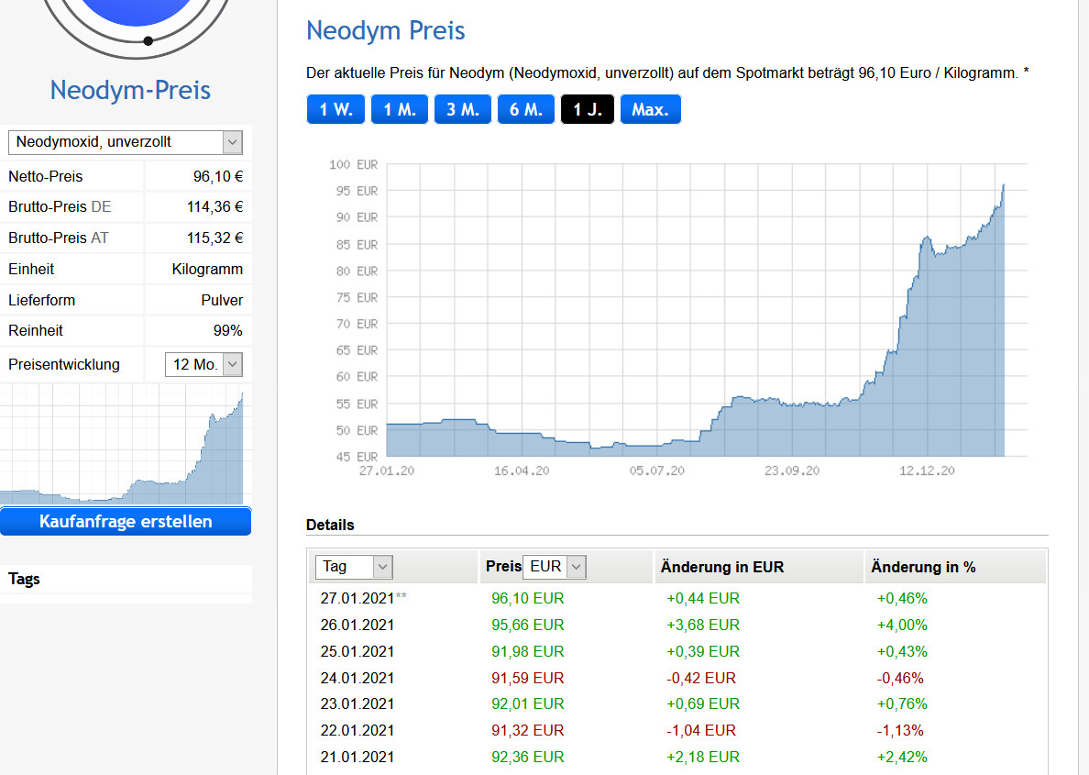The width and height of the screenshot is (1089, 775).
Task: Click the chart x-axis label 12.12.20
Action: (927, 471)
